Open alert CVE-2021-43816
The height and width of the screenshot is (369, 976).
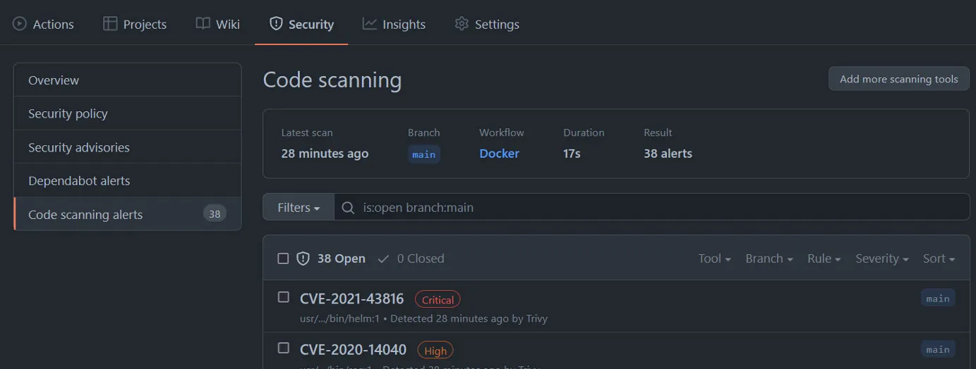351,299
